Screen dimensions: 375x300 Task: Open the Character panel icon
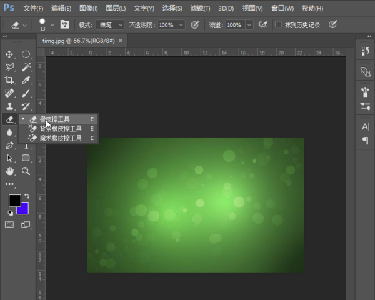coord(365,126)
